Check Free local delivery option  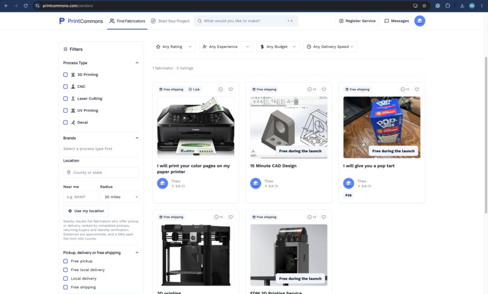[65, 270]
